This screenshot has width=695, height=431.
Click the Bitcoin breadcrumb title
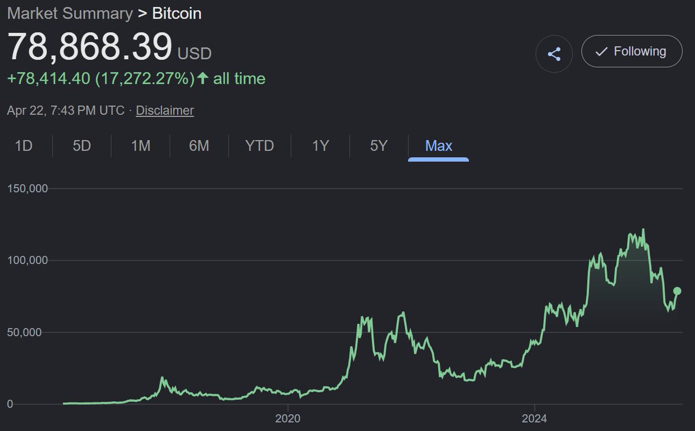(177, 13)
